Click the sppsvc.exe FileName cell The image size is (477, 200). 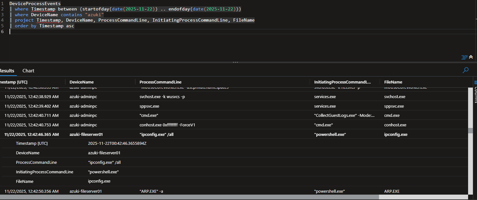(394, 106)
